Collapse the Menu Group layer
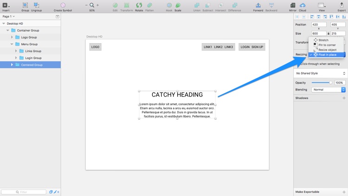Screen dimensions: 348x196 pos(12,44)
